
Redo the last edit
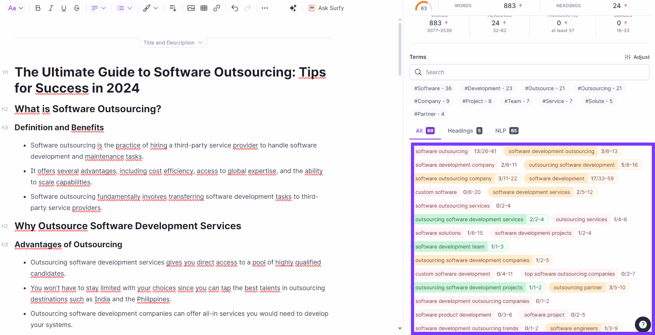pyautogui.click(x=248, y=8)
